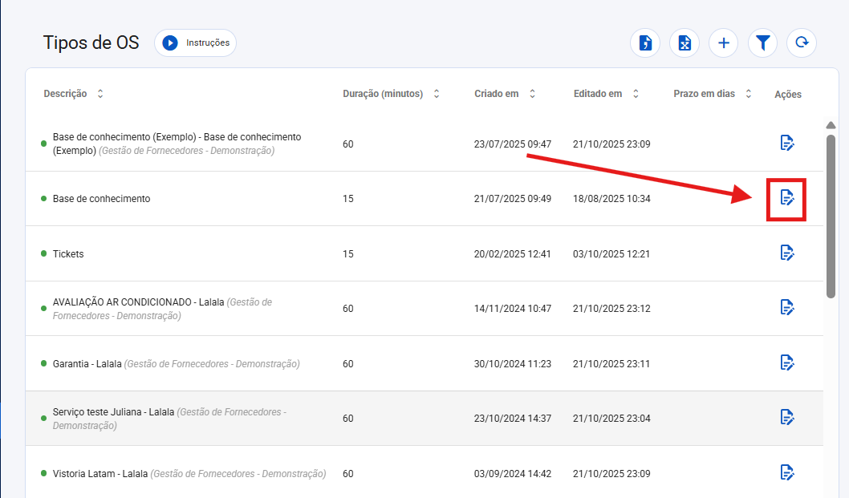This screenshot has height=498, width=849.
Task: Open edit for AVALIAÇÃO AR CONDICIONADO
Action: pos(786,307)
